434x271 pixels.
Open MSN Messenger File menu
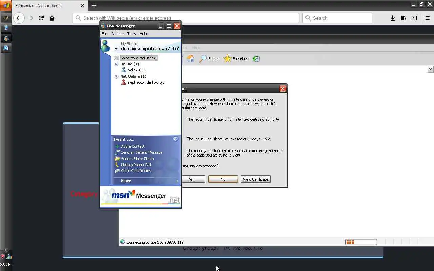pyautogui.click(x=104, y=34)
